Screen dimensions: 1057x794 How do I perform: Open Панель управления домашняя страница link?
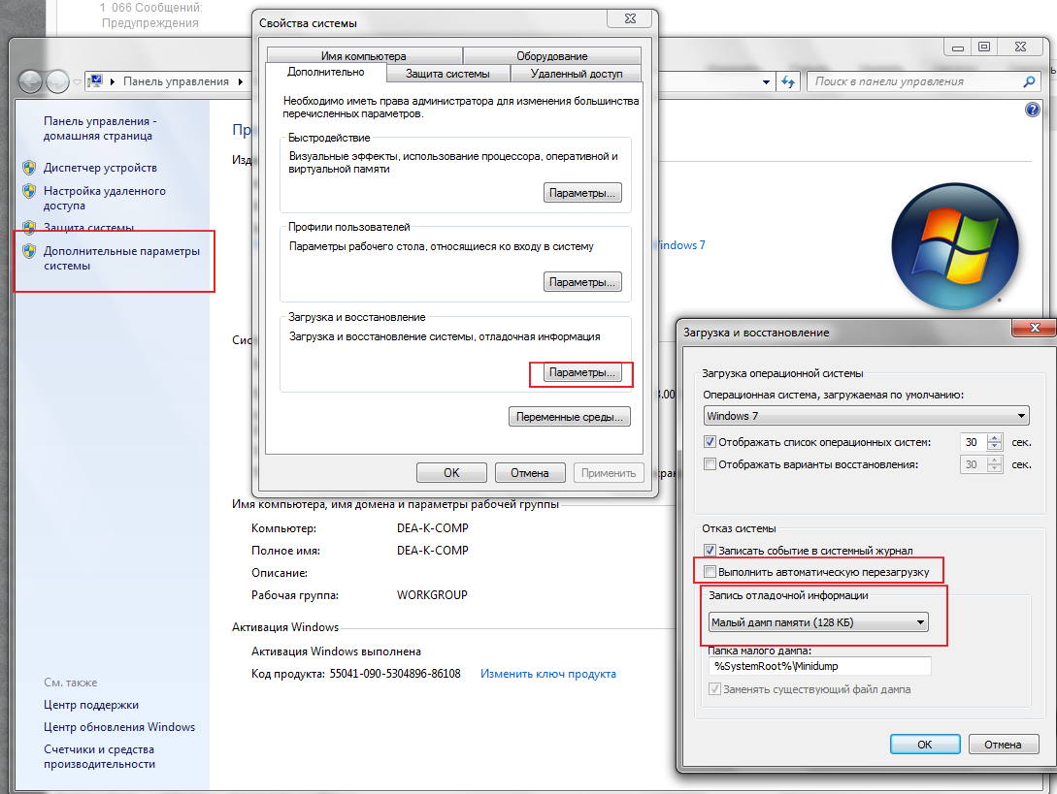(x=100, y=128)
